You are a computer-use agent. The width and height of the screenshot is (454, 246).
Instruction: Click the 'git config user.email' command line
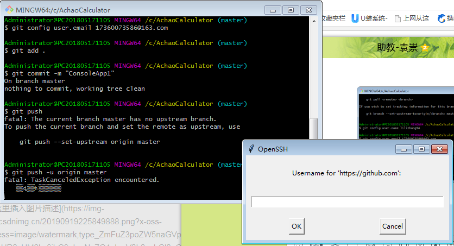click(86, 28)
